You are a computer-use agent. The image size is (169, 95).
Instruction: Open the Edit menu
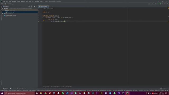point(7,1)
